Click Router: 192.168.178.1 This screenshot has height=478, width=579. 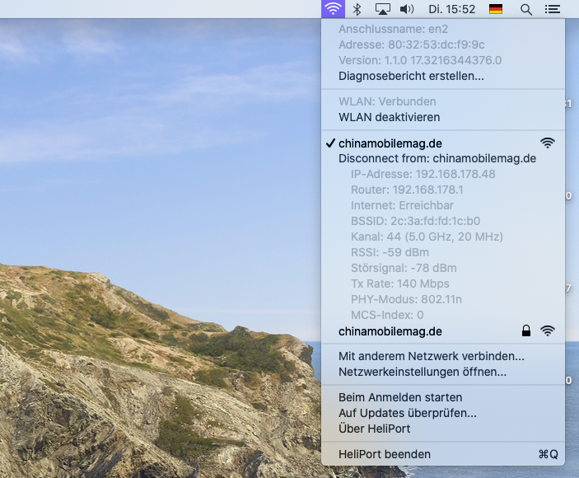click(407, 190)
